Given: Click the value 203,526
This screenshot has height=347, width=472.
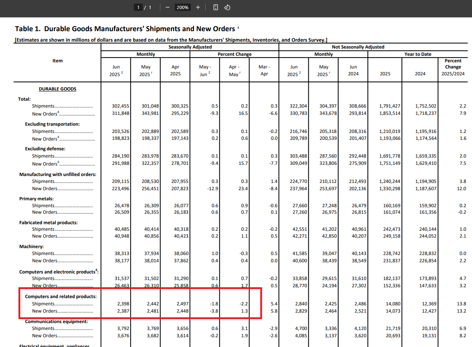Looking at the screenshot, I should pyautogui.click(x=121, y=131).
